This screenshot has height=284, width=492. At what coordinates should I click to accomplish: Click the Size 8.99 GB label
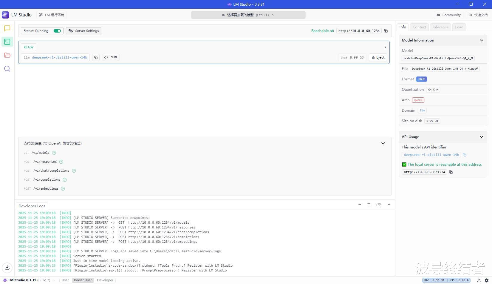click(x=352, y=57)
